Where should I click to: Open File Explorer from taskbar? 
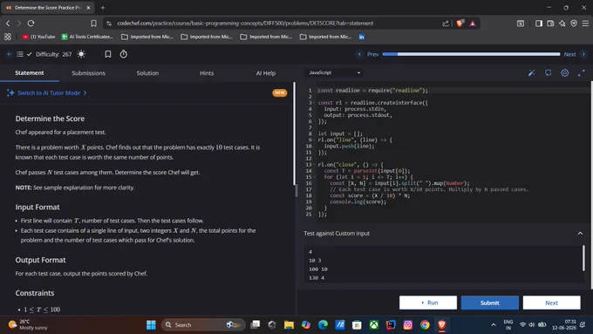point(289,325)
